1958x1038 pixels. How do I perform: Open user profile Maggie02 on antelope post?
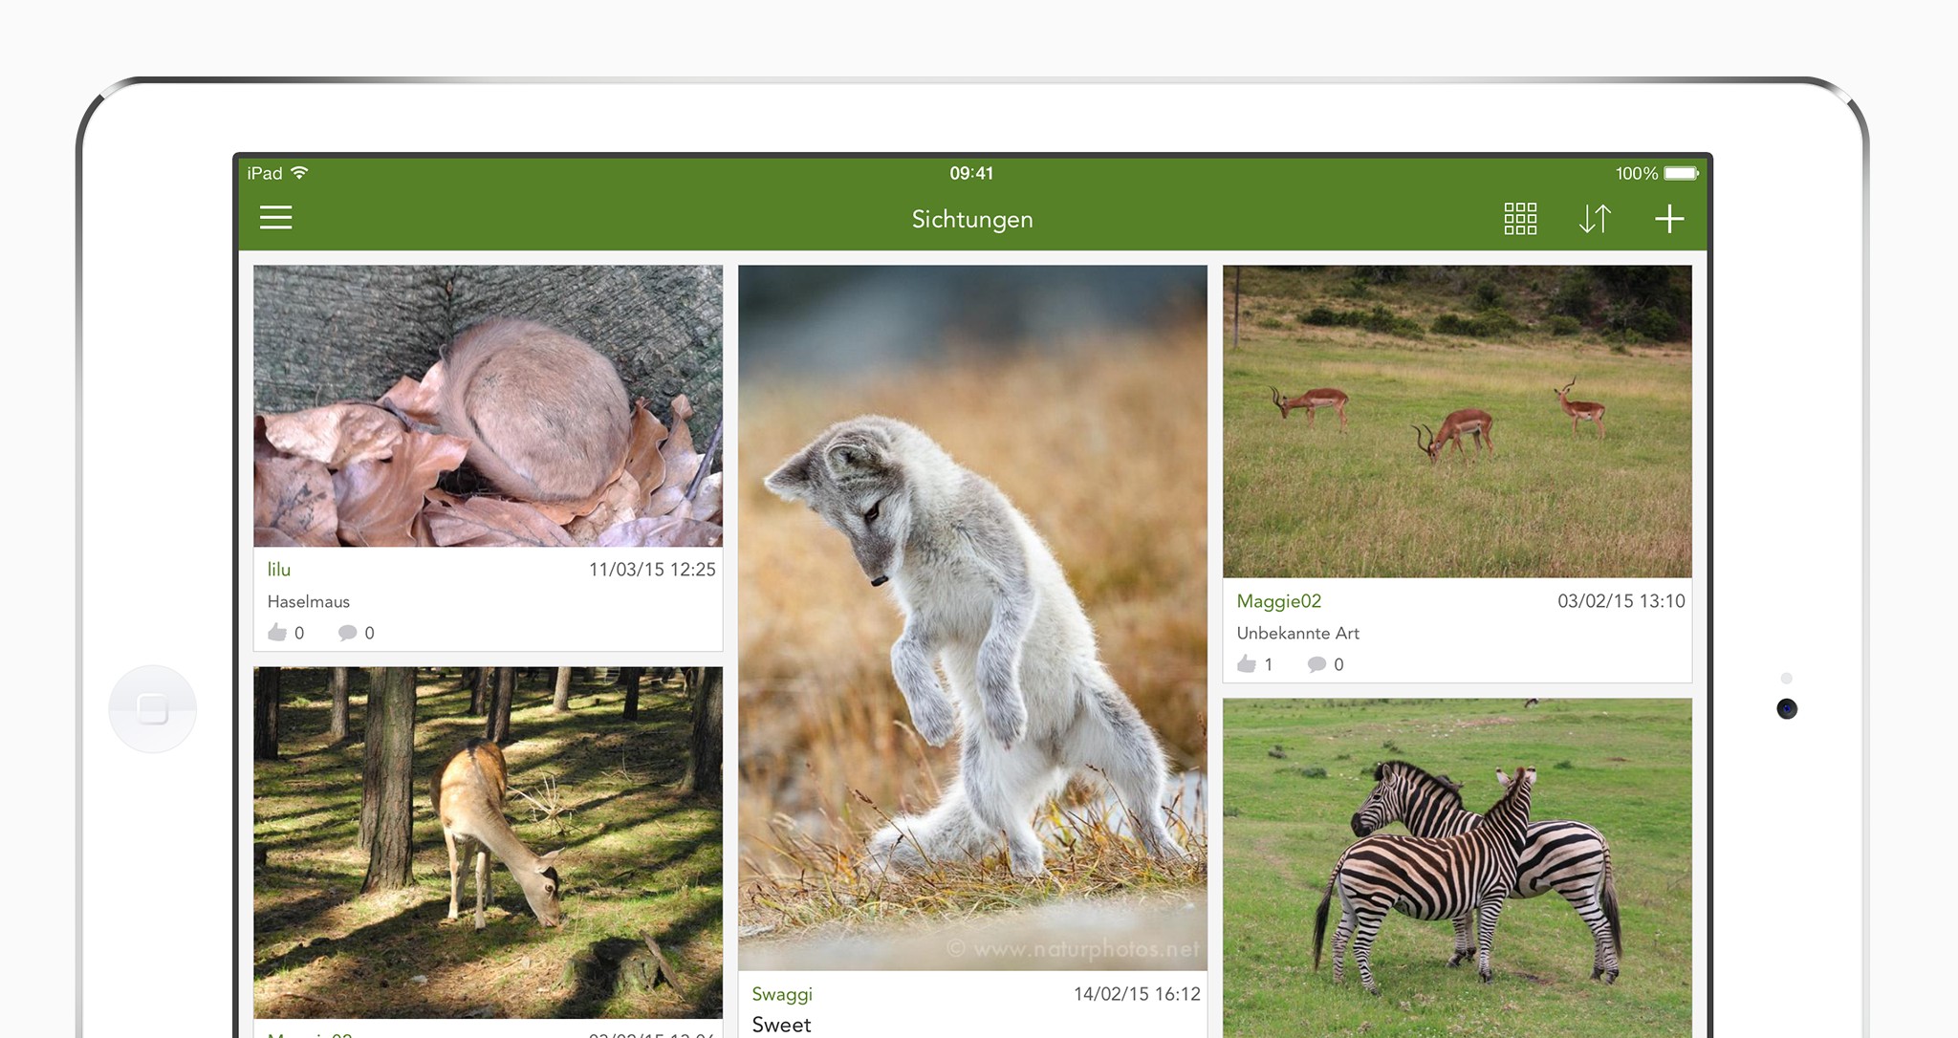pyautogui.click(x=1278, y=601)
